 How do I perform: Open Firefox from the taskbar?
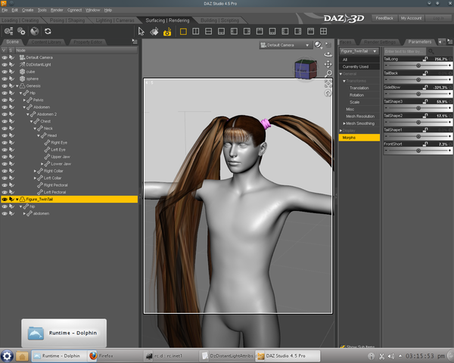pyautogui.click(x=101, y=355)
